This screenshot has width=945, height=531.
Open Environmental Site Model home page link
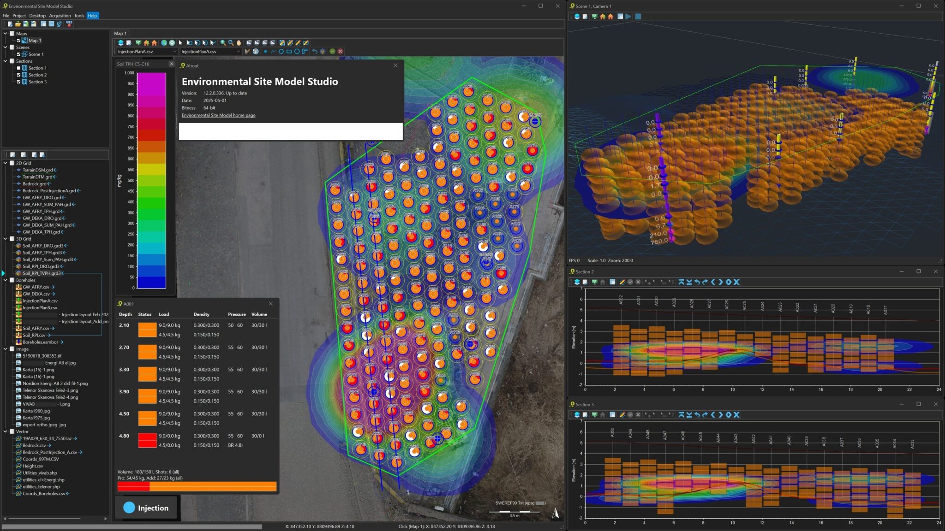click(x=218, y=116)
